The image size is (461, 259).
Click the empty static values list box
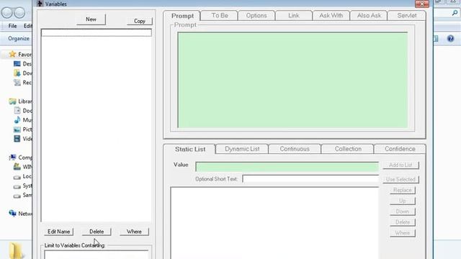274,223
